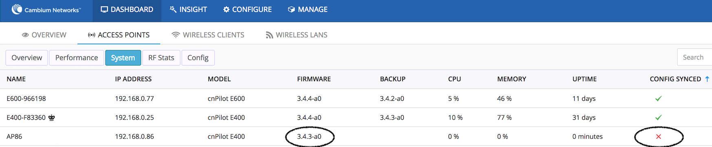Click the crown icon beside E400-F83360
712x147 pixels.
(52, 118)
